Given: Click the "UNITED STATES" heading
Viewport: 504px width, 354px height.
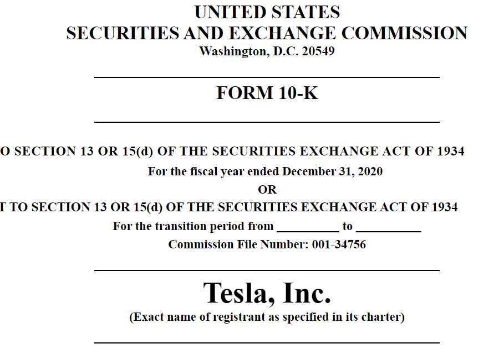Looking at the screenshot, I should 267,12.
